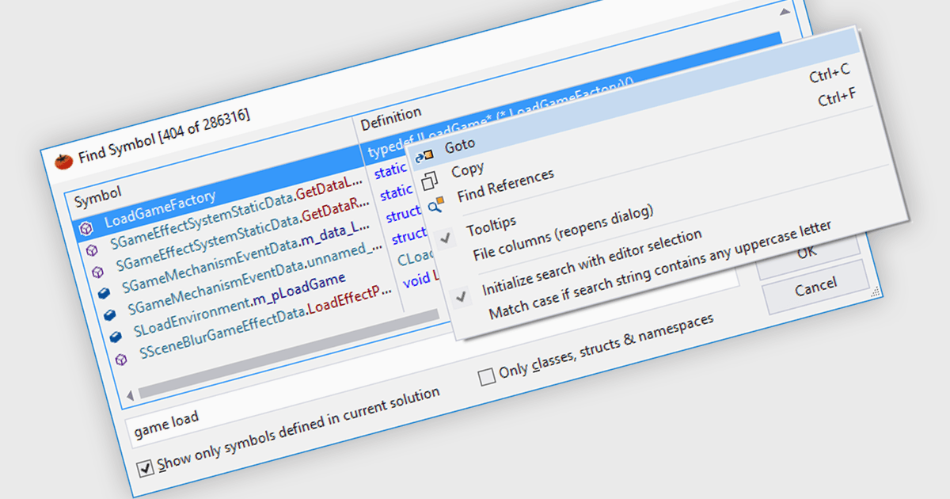Click the scroll-up arrow above the list
This screenshot has height=499, width=950.
784,13
